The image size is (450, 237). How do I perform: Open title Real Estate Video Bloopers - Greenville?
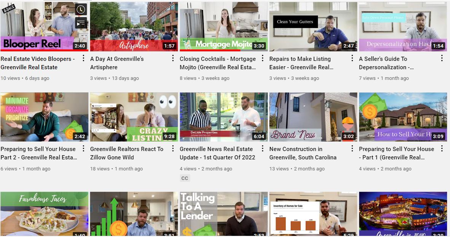[38, 63]
